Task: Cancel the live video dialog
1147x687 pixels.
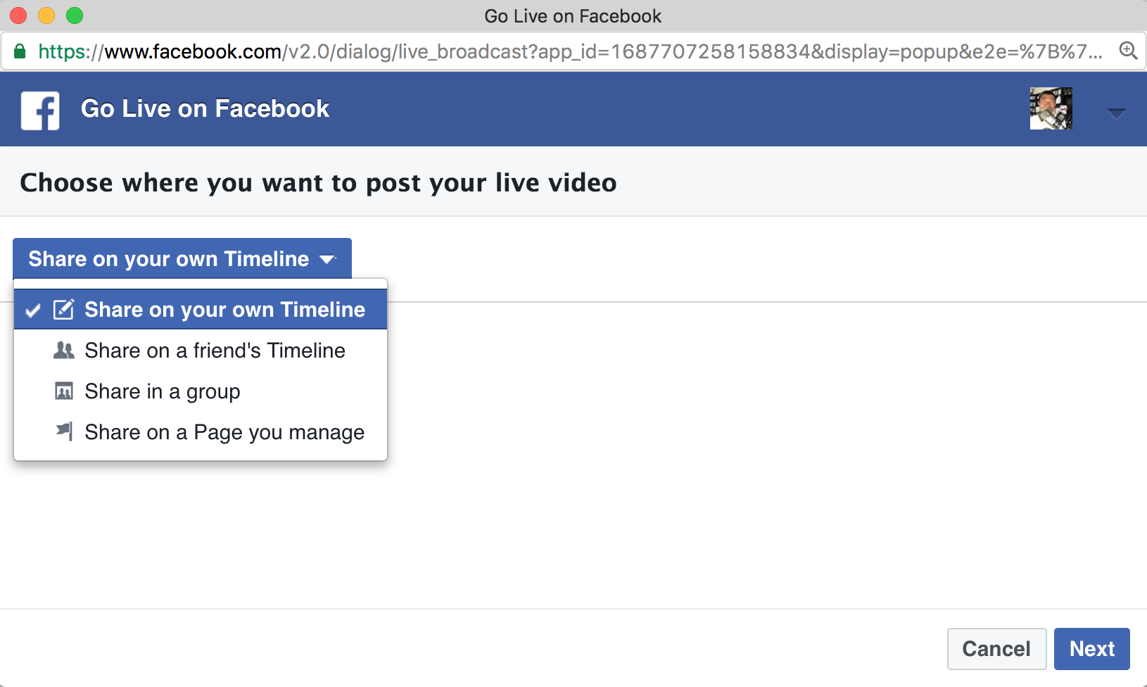Action: click(996, 648)
